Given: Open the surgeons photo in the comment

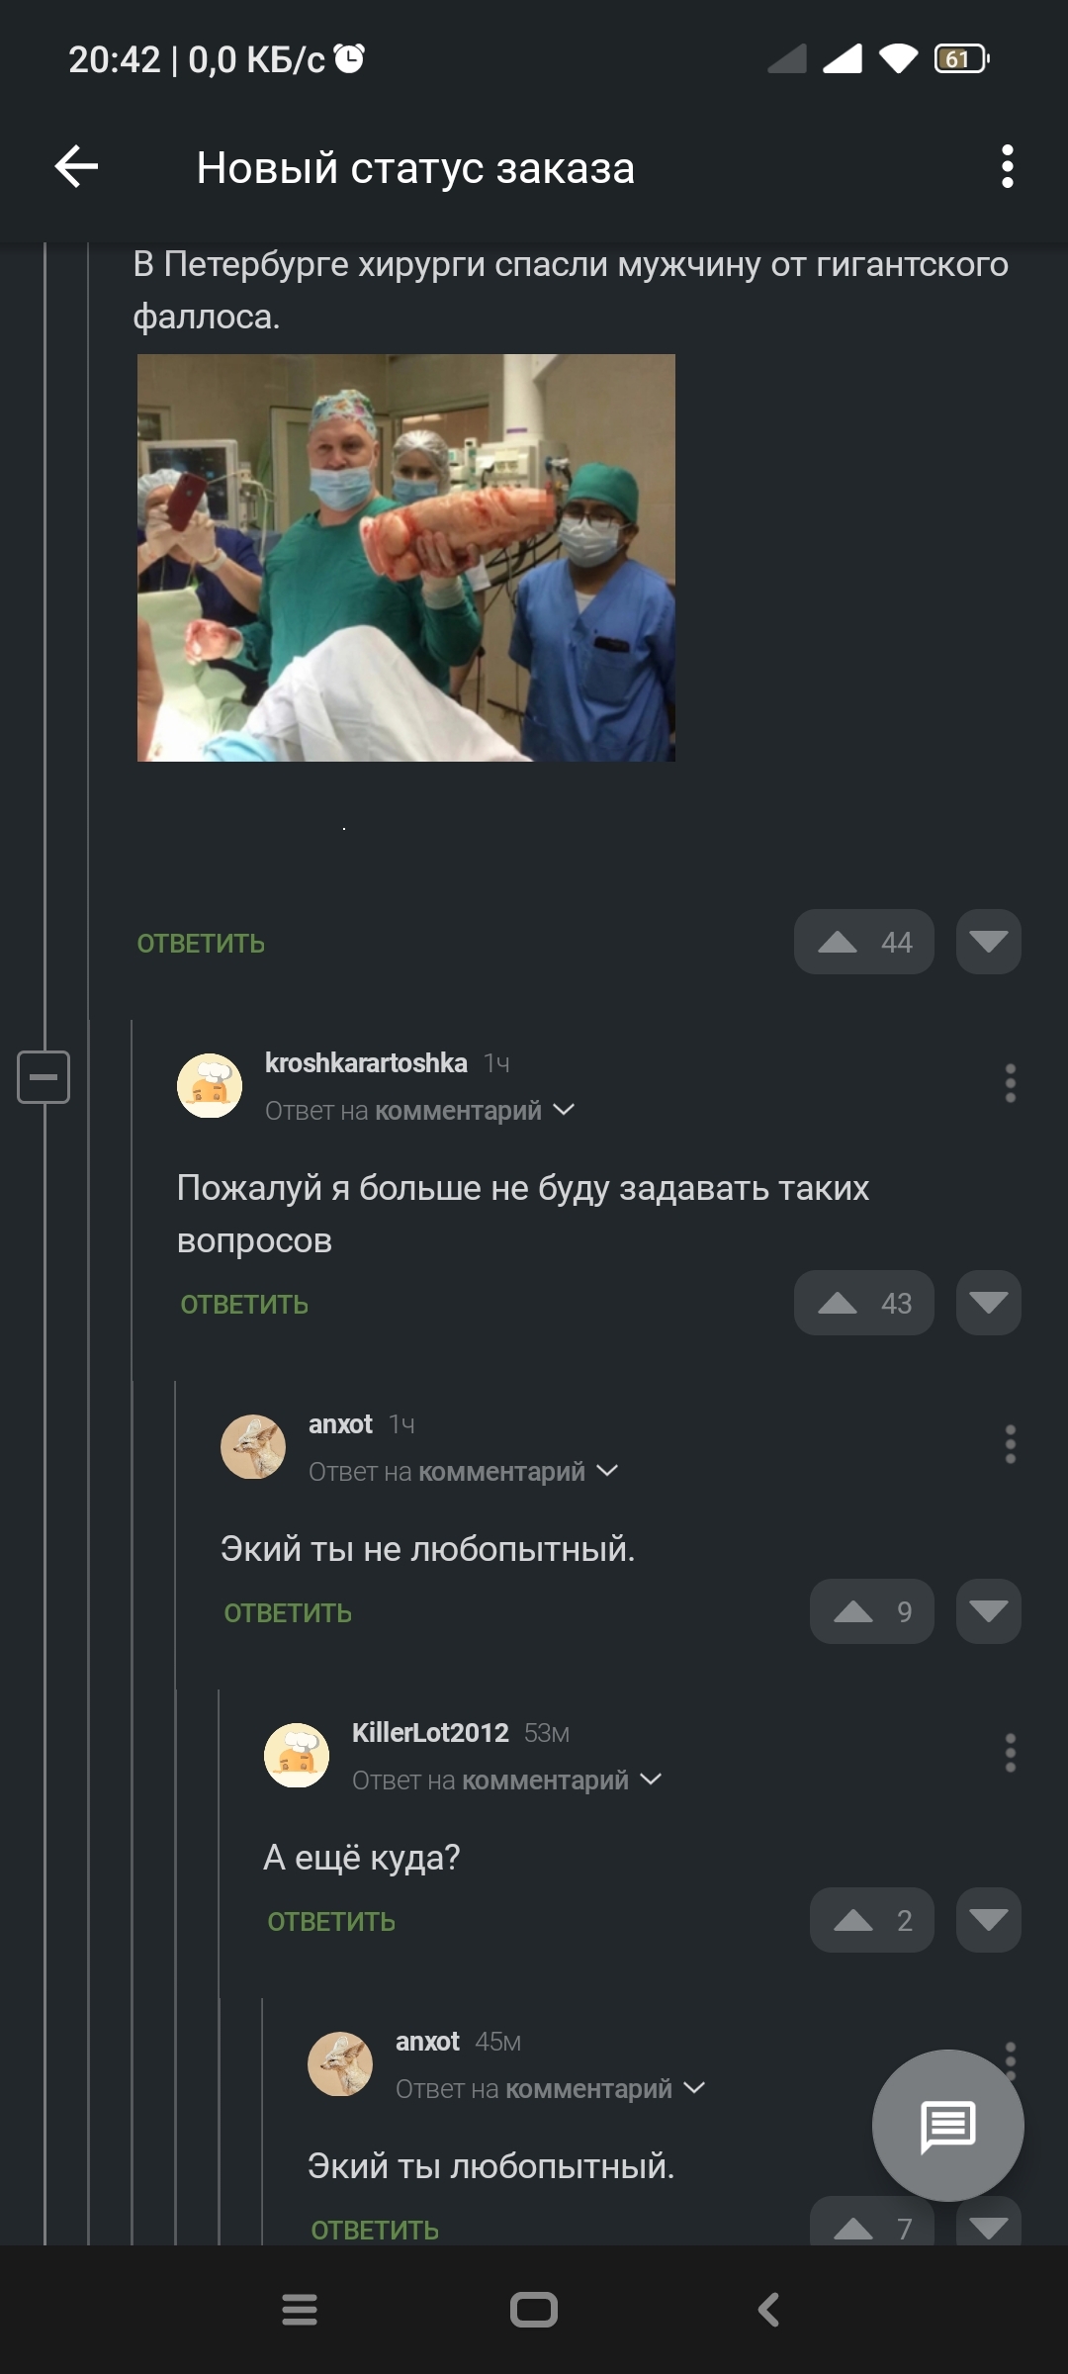Looking at the screenshot, I should pos(406,558).
